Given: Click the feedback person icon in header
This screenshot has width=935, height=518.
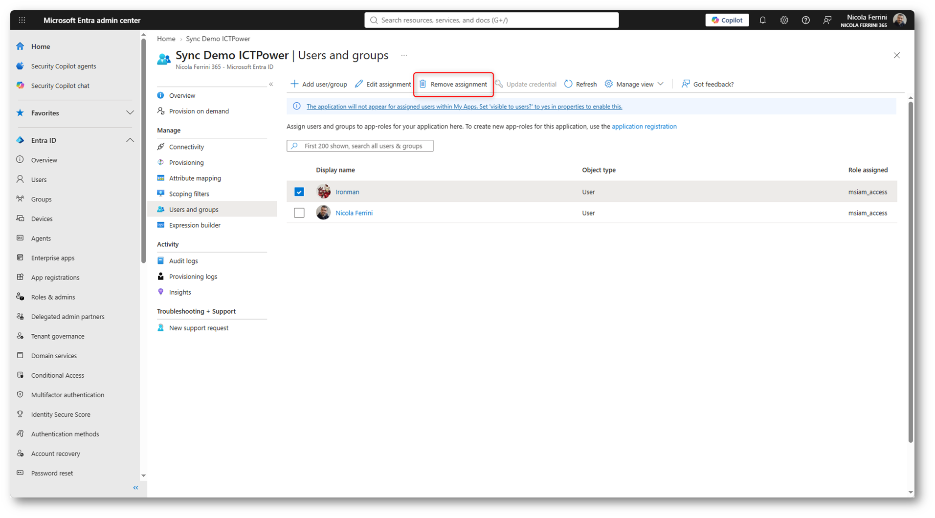Looking at the screenshot, I should point(827,20).
